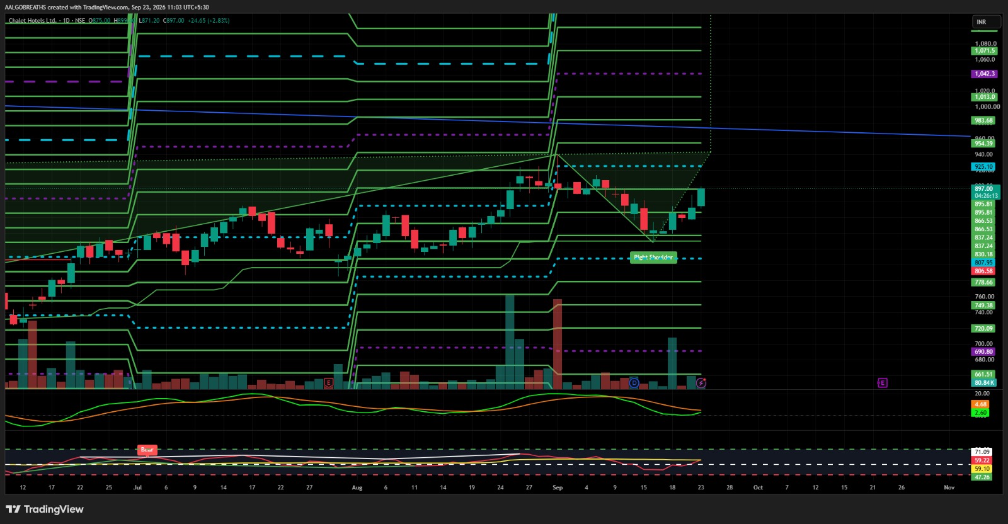Click the 925.10 cyan price label
The image size is (1008, 524).
click(983, 167)
